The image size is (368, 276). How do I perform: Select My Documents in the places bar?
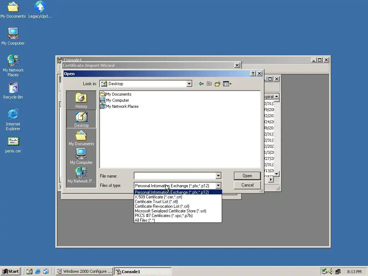[x=81, y=138]
